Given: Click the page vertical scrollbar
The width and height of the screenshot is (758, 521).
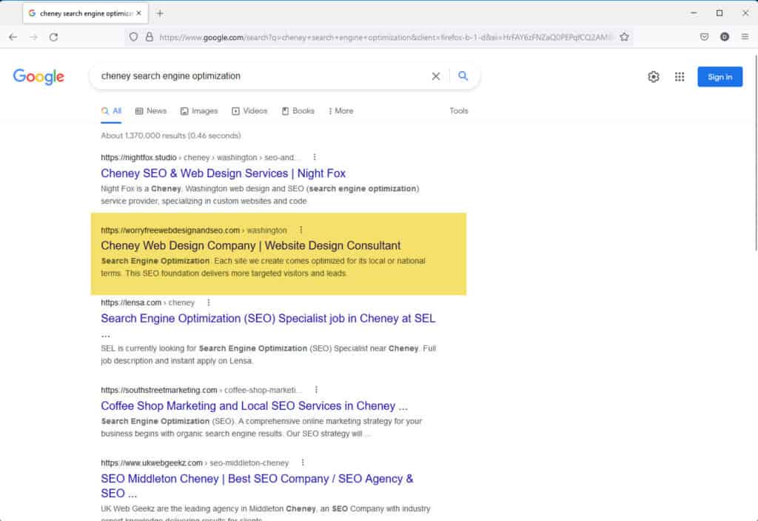Looking at the screenshot, I should 755,153.
